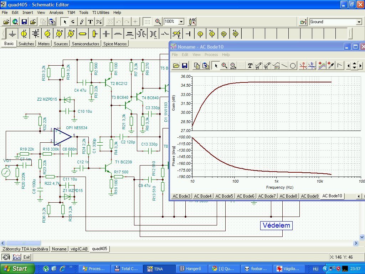
Task: Insert the resistor component
Action: tap(83, 34)
